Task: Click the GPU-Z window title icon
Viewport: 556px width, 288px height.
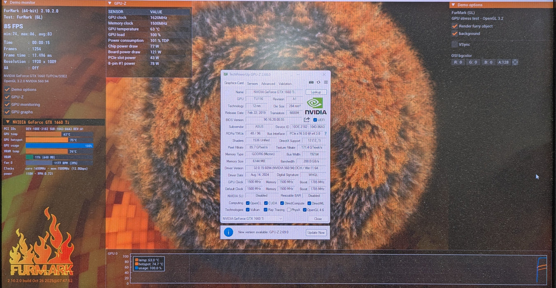Action: pyautogui.click(x=225, y=74)
